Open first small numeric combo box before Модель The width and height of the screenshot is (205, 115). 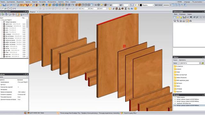point(116,5)
